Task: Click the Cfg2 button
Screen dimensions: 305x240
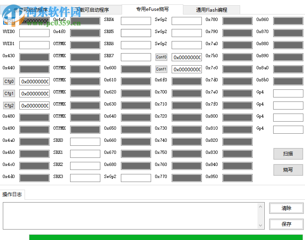Action: tap(9, 106)
